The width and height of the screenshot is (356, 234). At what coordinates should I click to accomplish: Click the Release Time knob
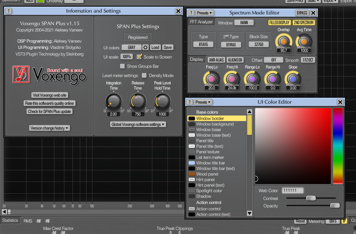click(x=138, y=101)
